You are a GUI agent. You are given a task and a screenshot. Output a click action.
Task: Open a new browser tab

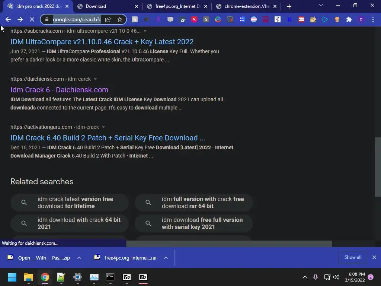289,6
